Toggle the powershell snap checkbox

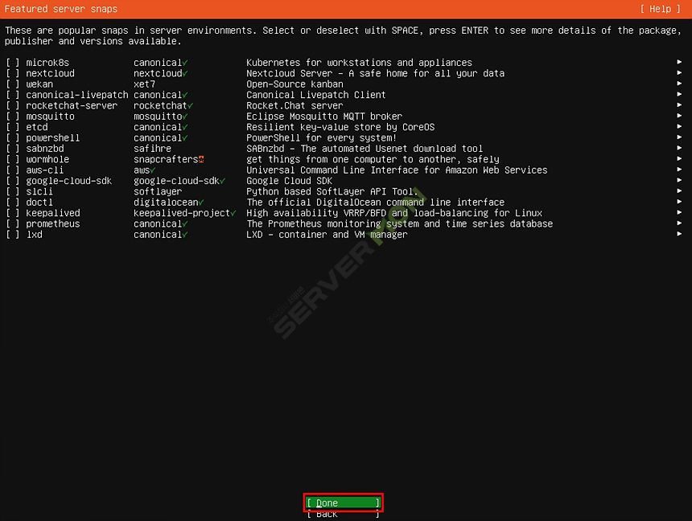coord(13,138)
